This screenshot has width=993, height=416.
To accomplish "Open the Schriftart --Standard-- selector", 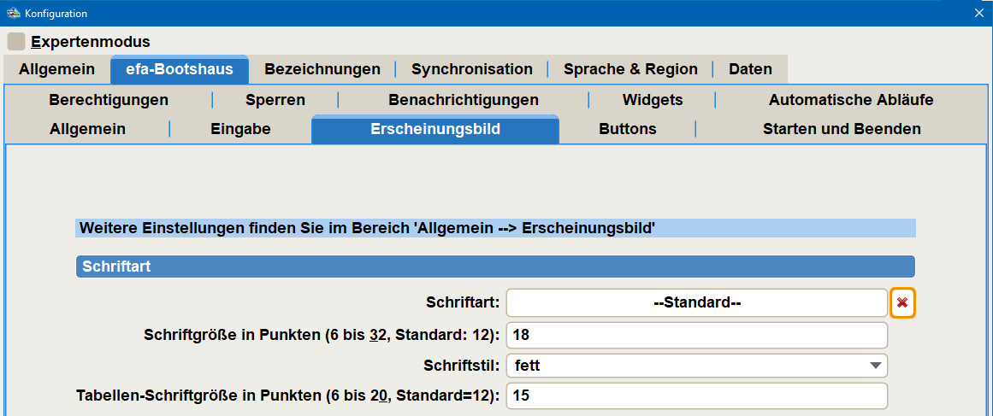I will [x=696, y=303].
